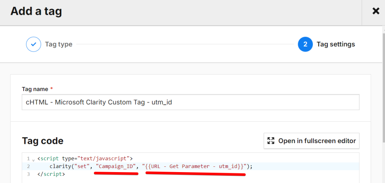This screenshot has width=385, height=183.
Task: Click line number 1 in editor gutter
Action: (29, 158)
